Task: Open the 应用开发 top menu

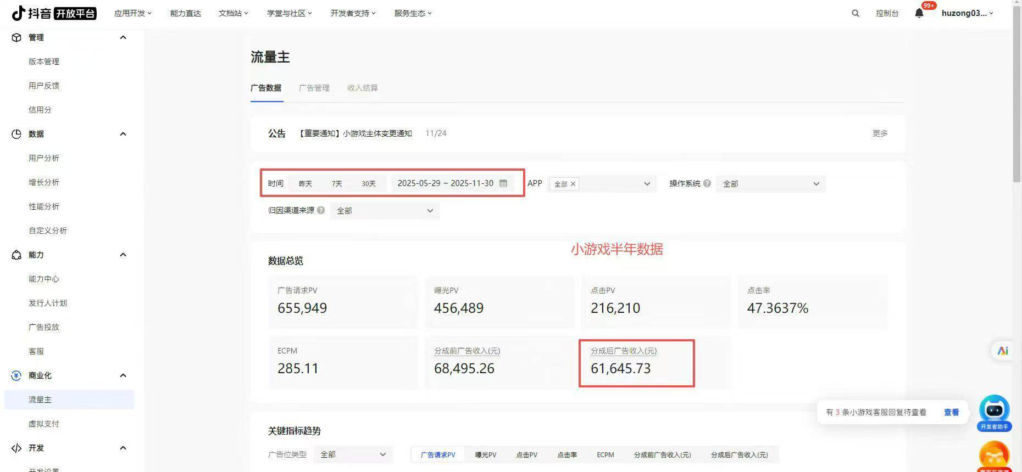Action: [132, 13]
